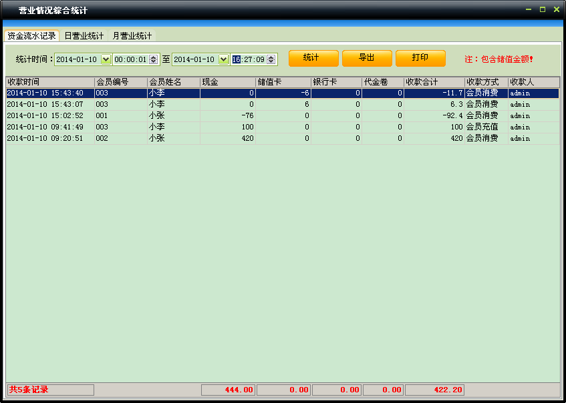The width and height of the screenshot is (566, 403).
Task: Open the 月营业统计 tab
Action: [132, 35]
